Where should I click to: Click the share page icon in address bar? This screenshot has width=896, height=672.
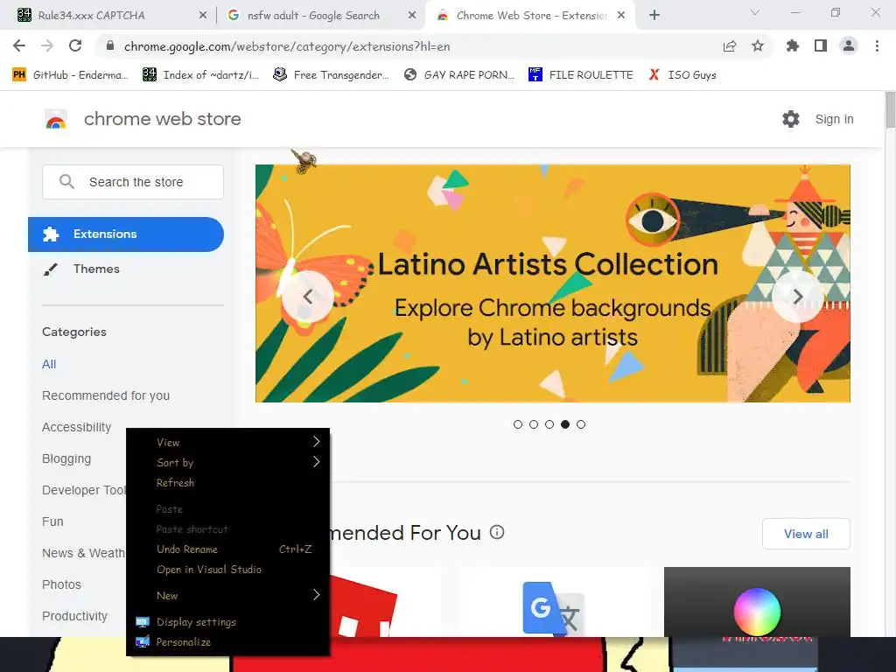[x=730, y=46]
